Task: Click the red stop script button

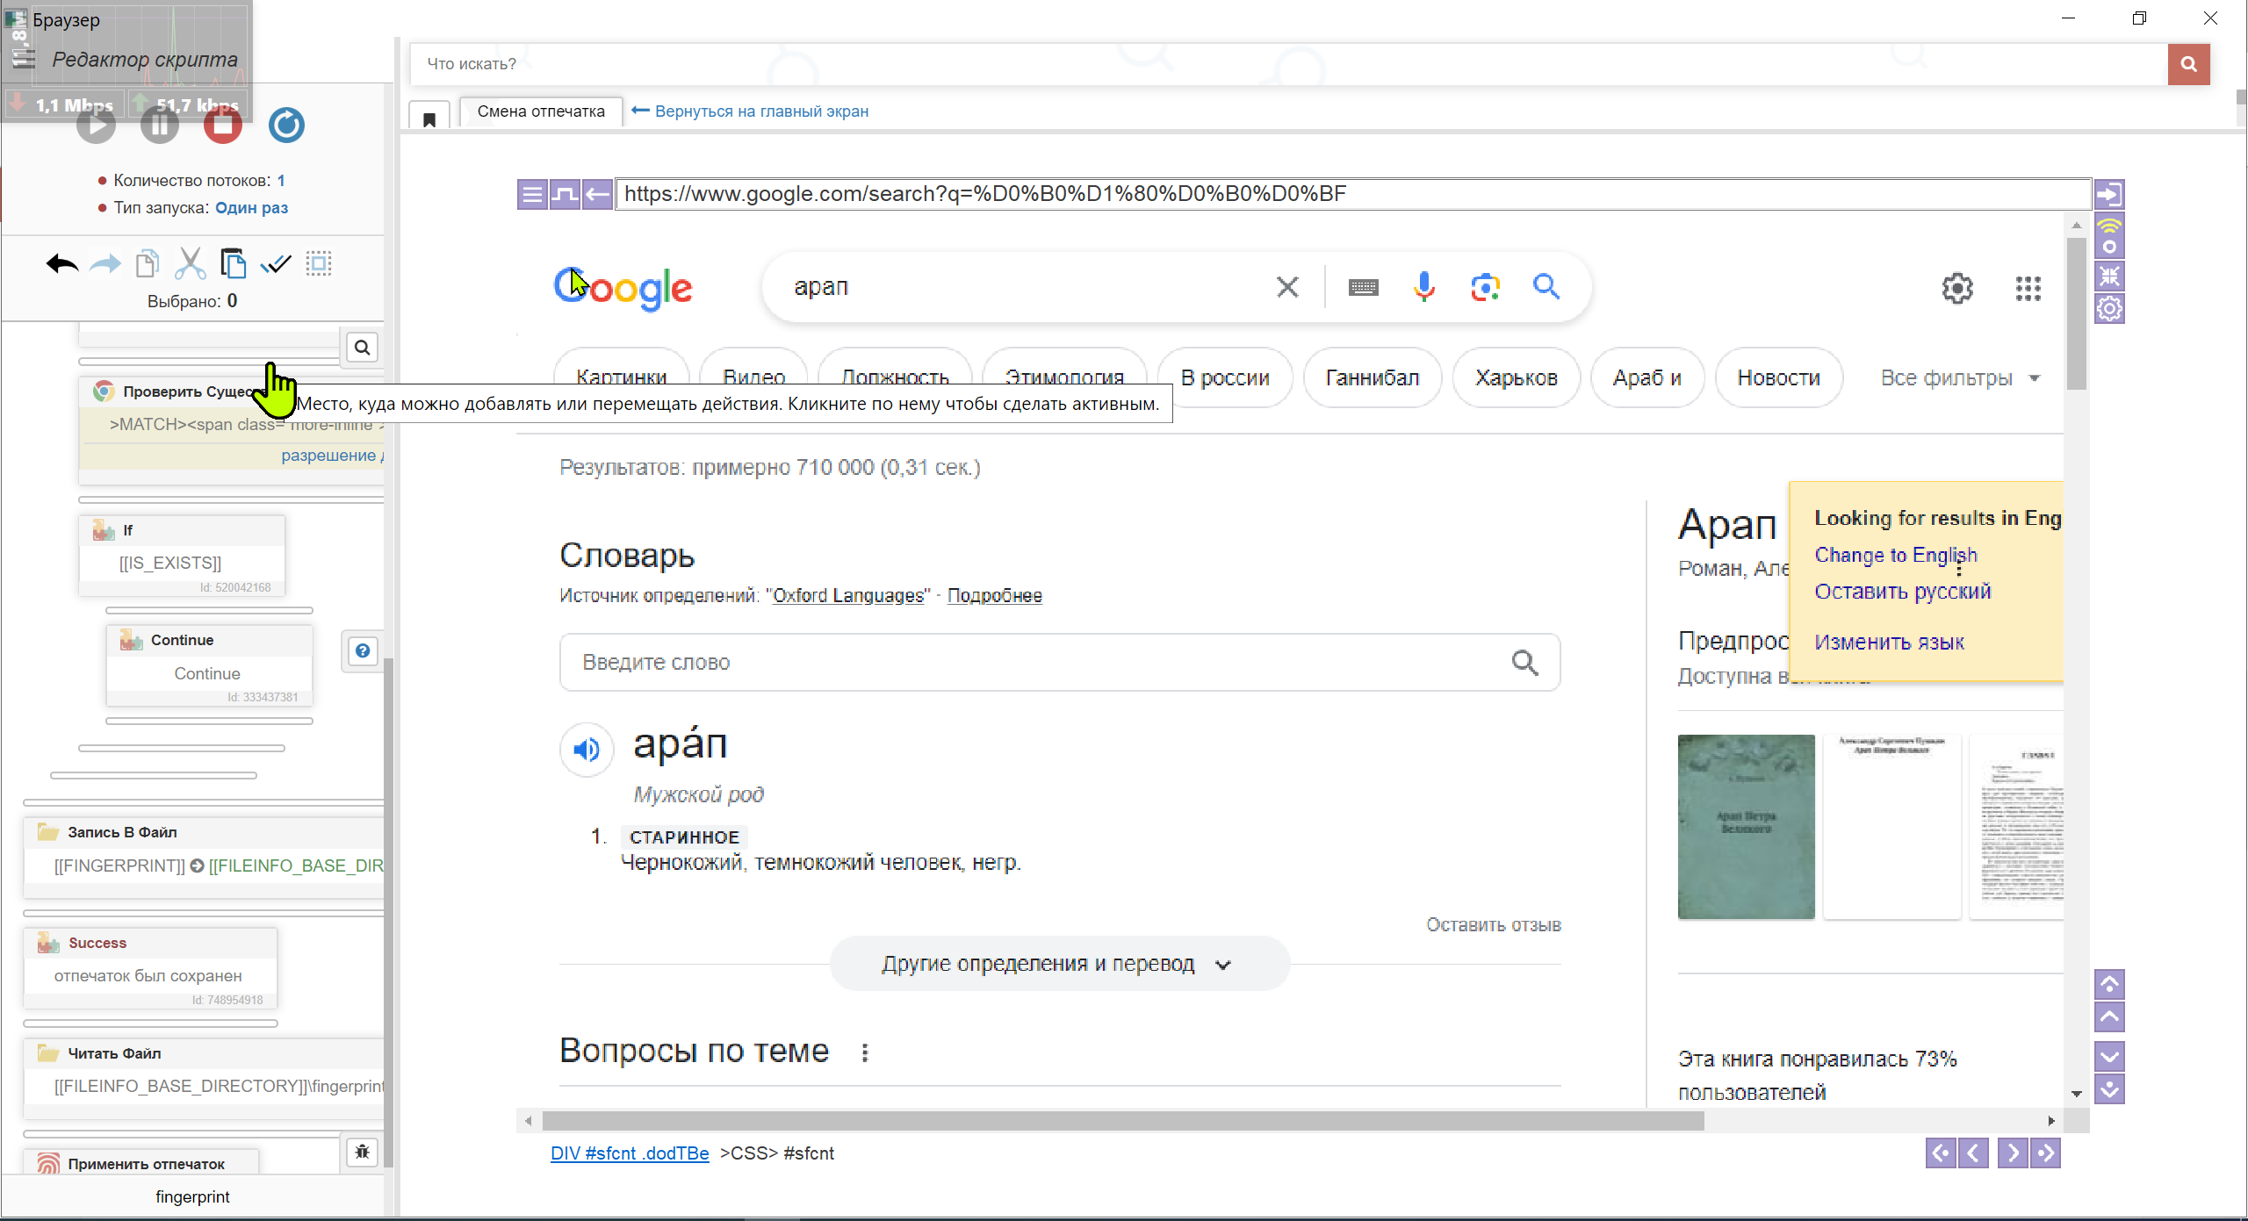Action: 223,126
